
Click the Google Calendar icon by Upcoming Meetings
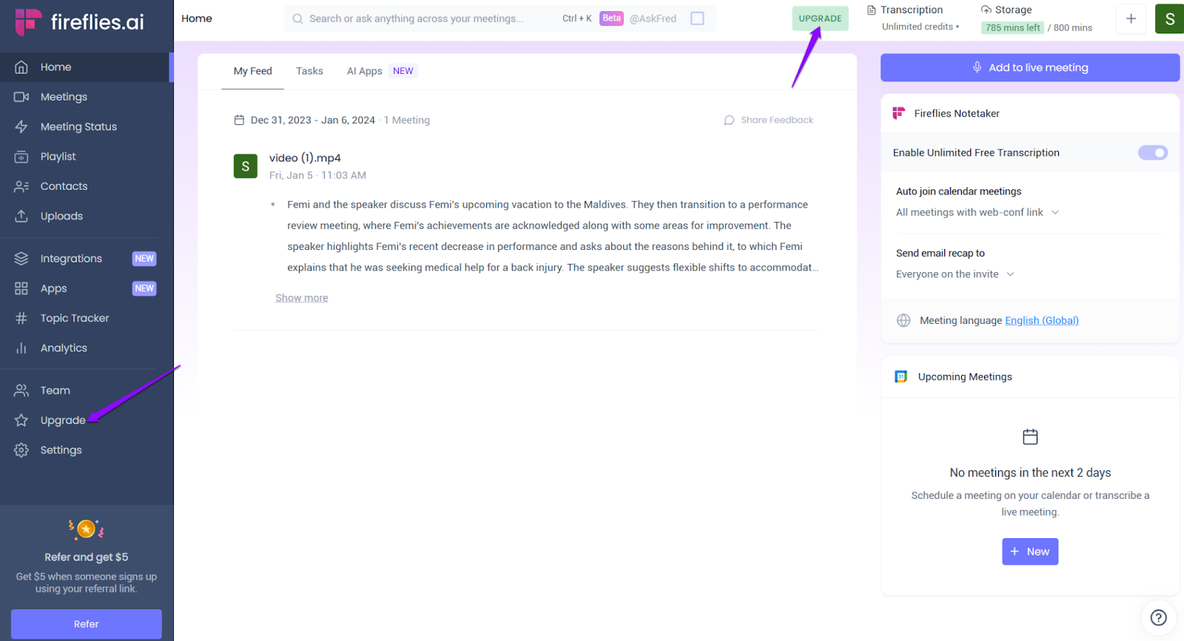[901, 377]
